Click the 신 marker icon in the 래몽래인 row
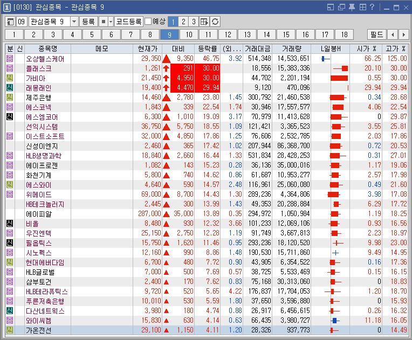 (10, 87)
